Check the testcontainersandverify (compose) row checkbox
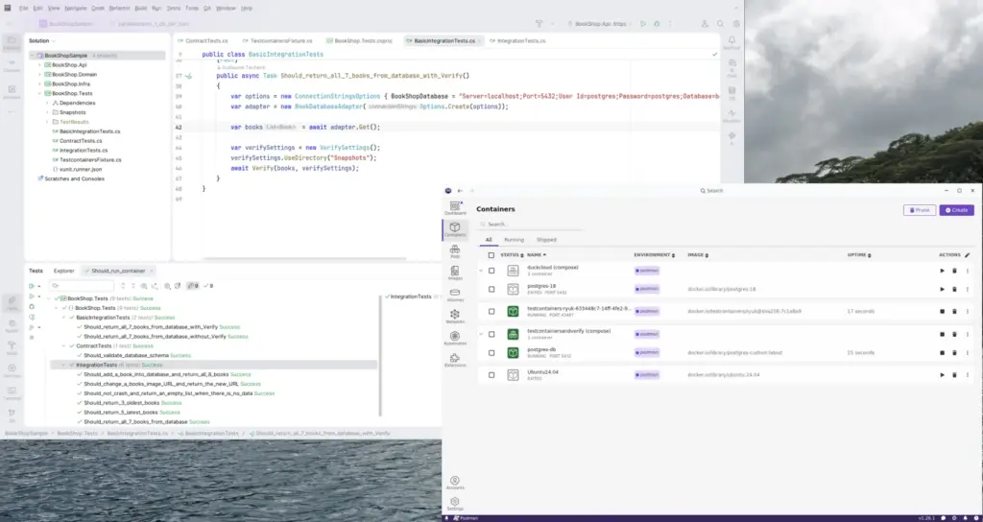The height and width of the screenshot is (522, 983). (x=491, y=334)
